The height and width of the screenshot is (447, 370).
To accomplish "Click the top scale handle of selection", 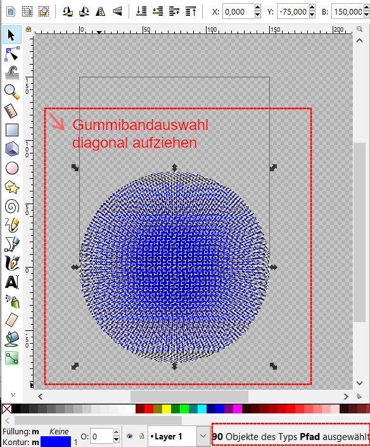I will (175, 167).
